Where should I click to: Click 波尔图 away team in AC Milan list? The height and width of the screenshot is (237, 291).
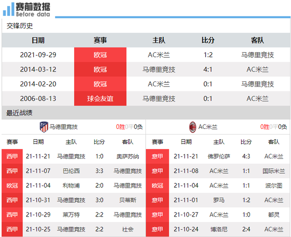pyautogui.click(x=274, y=186)
